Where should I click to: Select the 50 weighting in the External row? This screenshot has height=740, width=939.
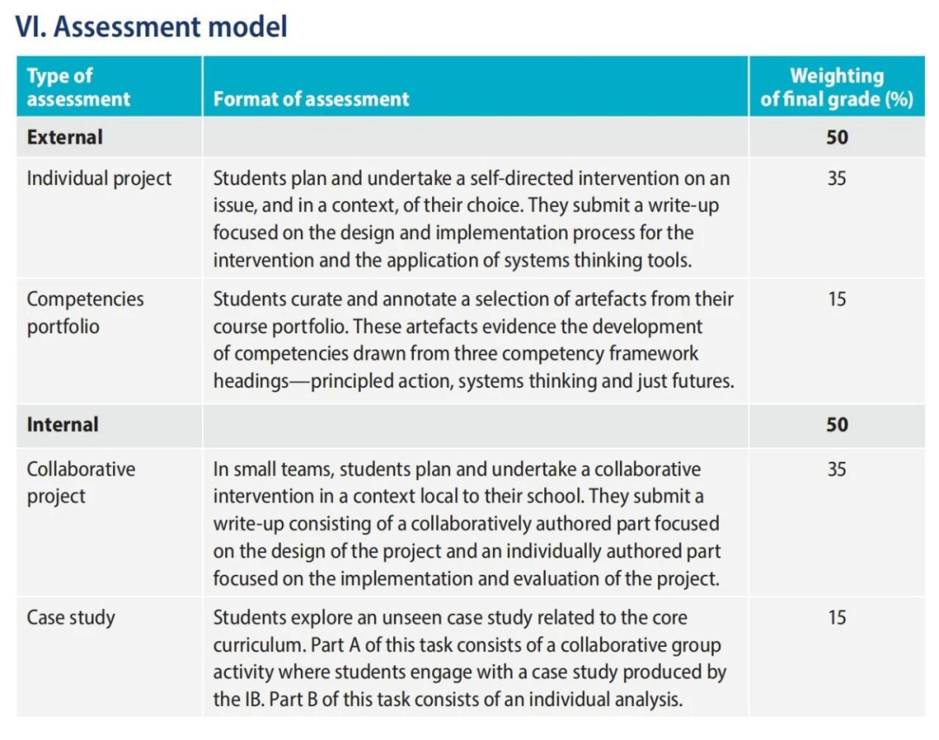pos(836,137)
